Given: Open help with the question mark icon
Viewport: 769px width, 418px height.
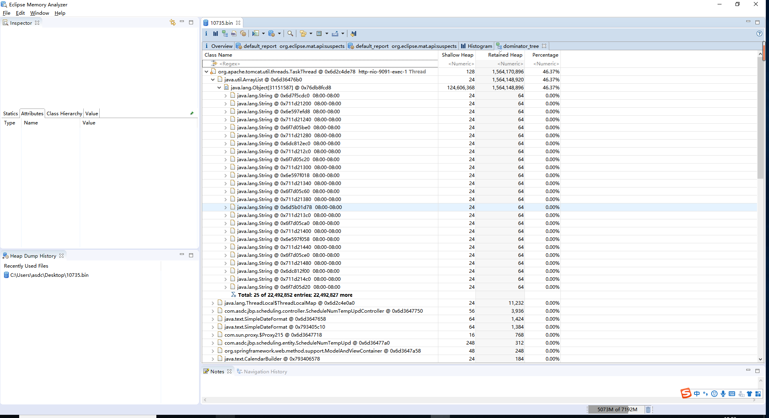Looking at the screenshot, I should tap(759, 34).
